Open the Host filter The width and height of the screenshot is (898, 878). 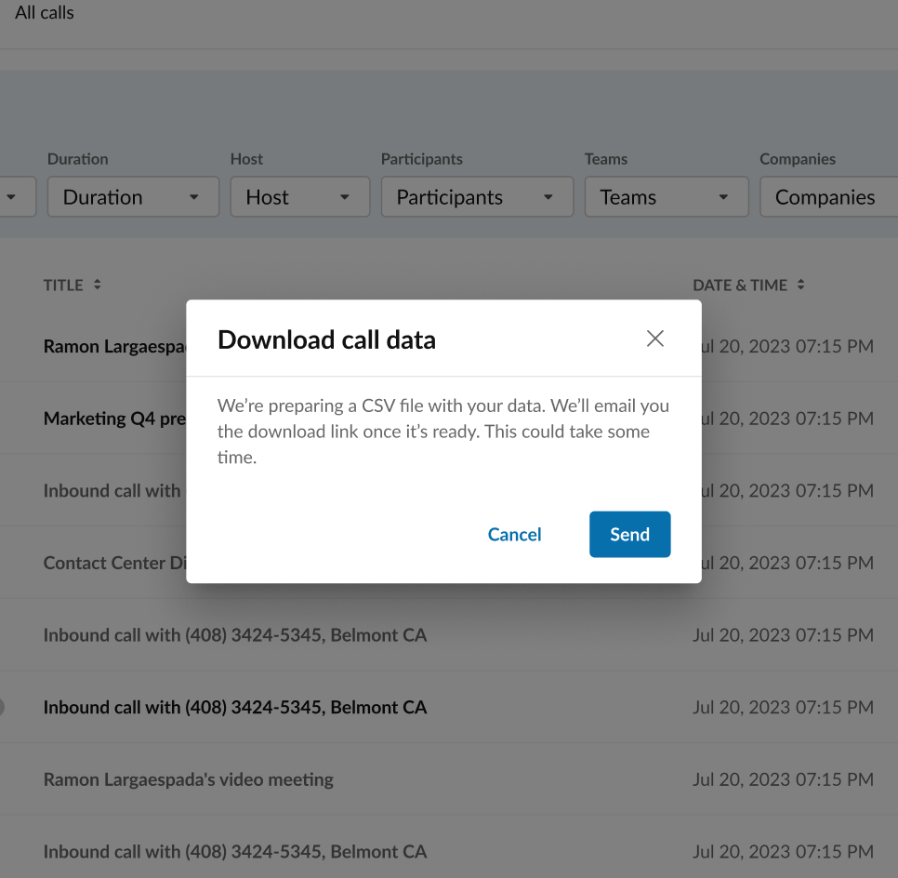click(x=299, y=197)
